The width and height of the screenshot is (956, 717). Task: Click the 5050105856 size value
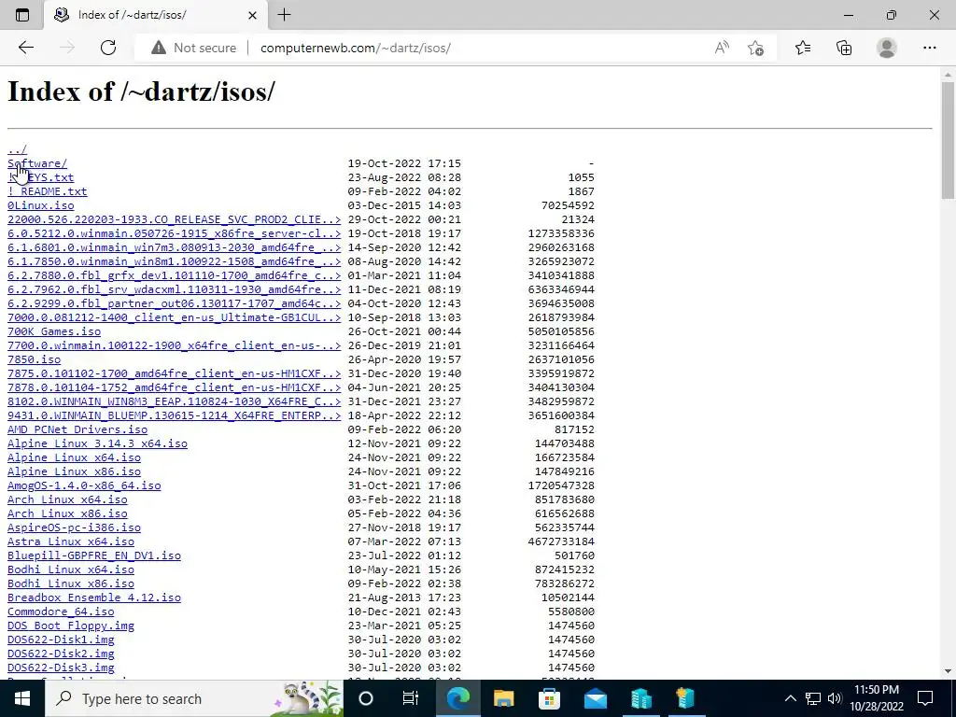pyautogui.click(x=561, y=331)
